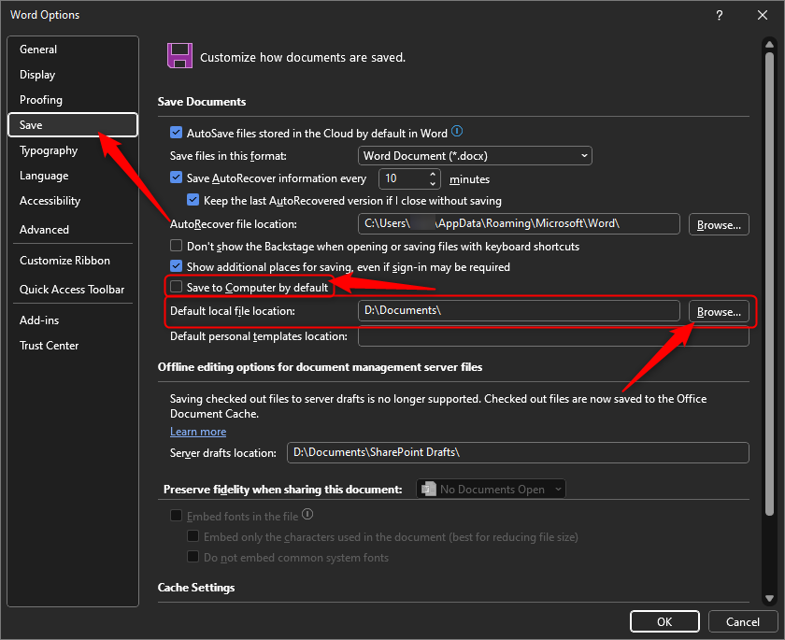Viewport: 785px width, 640px height.
Task: Click the up arrow on minutes spinner
Action: (x=432, y=173)
